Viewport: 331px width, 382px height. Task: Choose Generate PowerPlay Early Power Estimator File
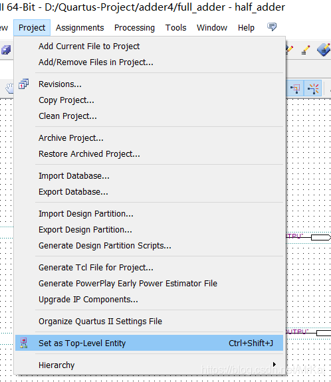click(x=149, y=284)
